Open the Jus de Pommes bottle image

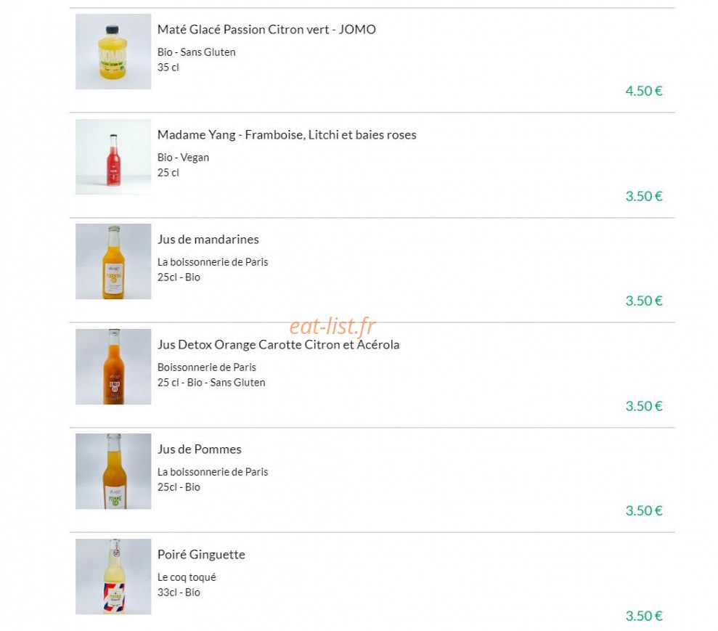coord(113,471)
